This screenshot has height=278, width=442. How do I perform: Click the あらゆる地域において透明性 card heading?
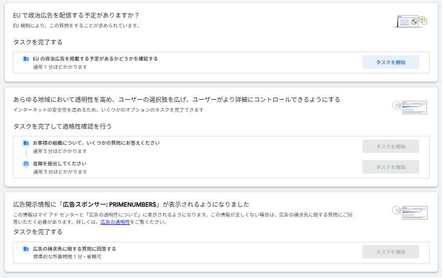[x=176, y=99]
